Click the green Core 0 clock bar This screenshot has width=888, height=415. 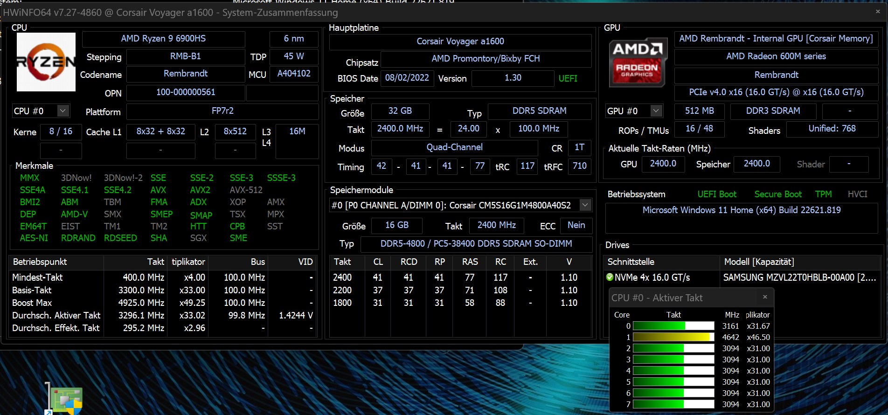coord(673,326)
